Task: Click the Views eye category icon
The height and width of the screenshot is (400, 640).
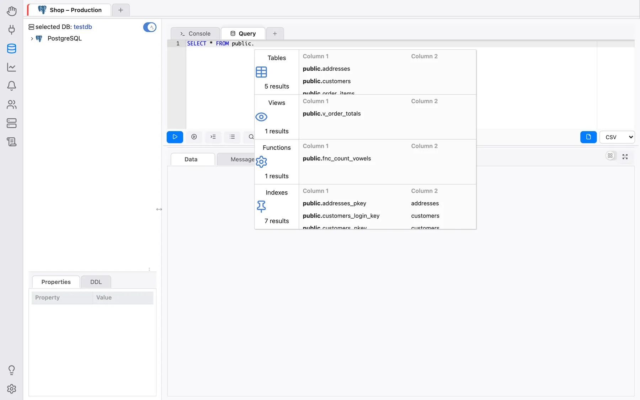Action: [x=261, y=117]
